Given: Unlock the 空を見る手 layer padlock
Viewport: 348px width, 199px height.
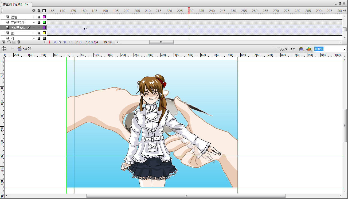Looking at the screenshot, I should point(39,22).
